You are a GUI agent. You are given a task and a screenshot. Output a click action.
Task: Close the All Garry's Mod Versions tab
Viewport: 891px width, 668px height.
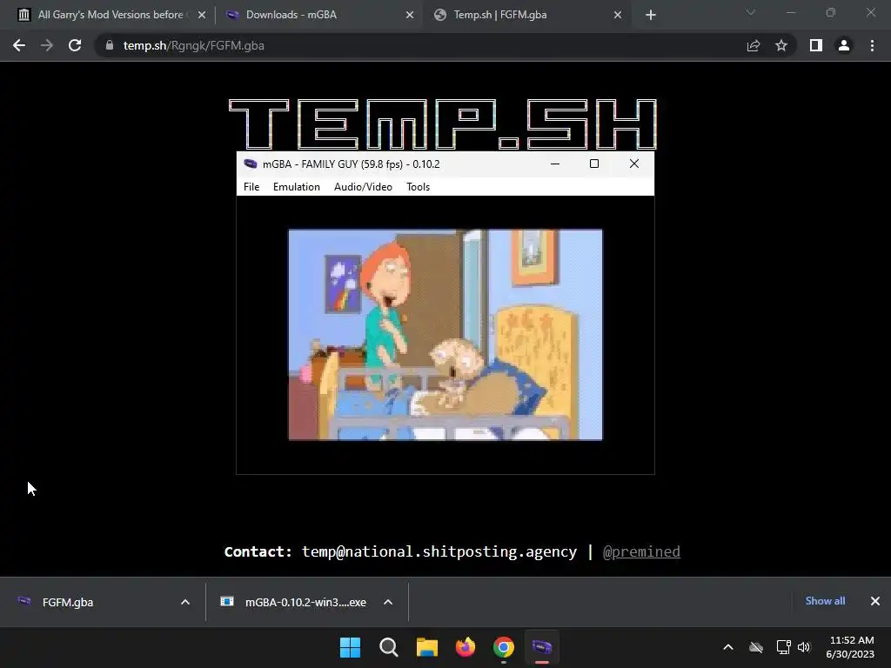click(202, 16)
